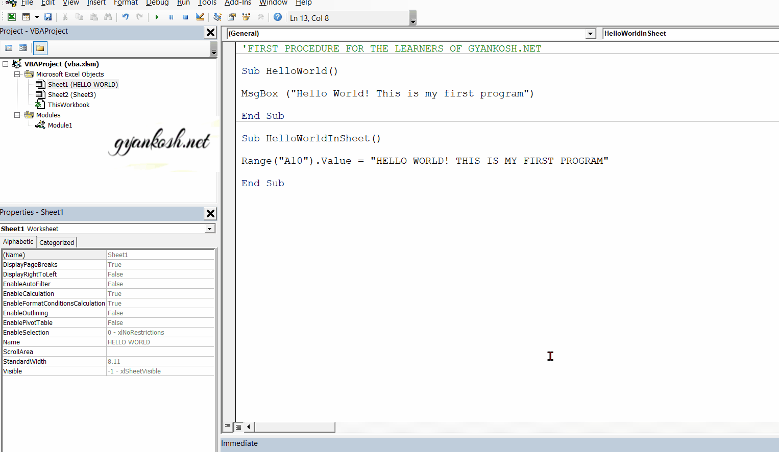Undo the last edit from the toolbar
Viewport: 779px width, 452px height.
126,17
